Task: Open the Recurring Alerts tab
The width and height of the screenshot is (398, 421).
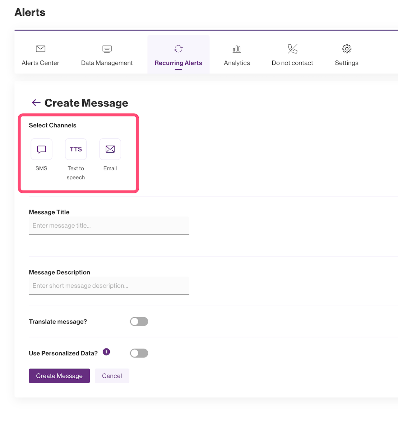Action: [x=178, y=63]
